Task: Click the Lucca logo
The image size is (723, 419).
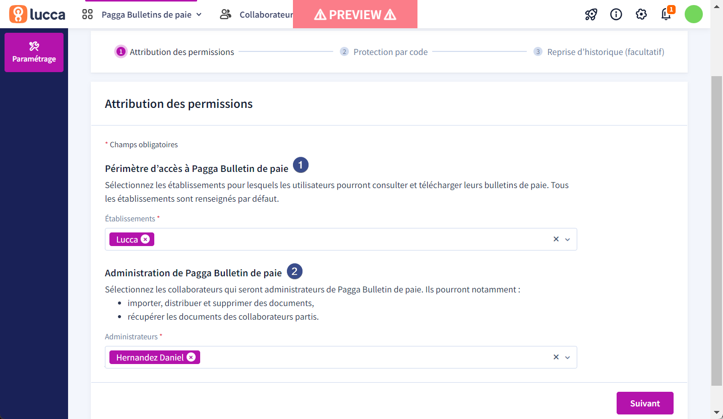Action: click(37, 14)
